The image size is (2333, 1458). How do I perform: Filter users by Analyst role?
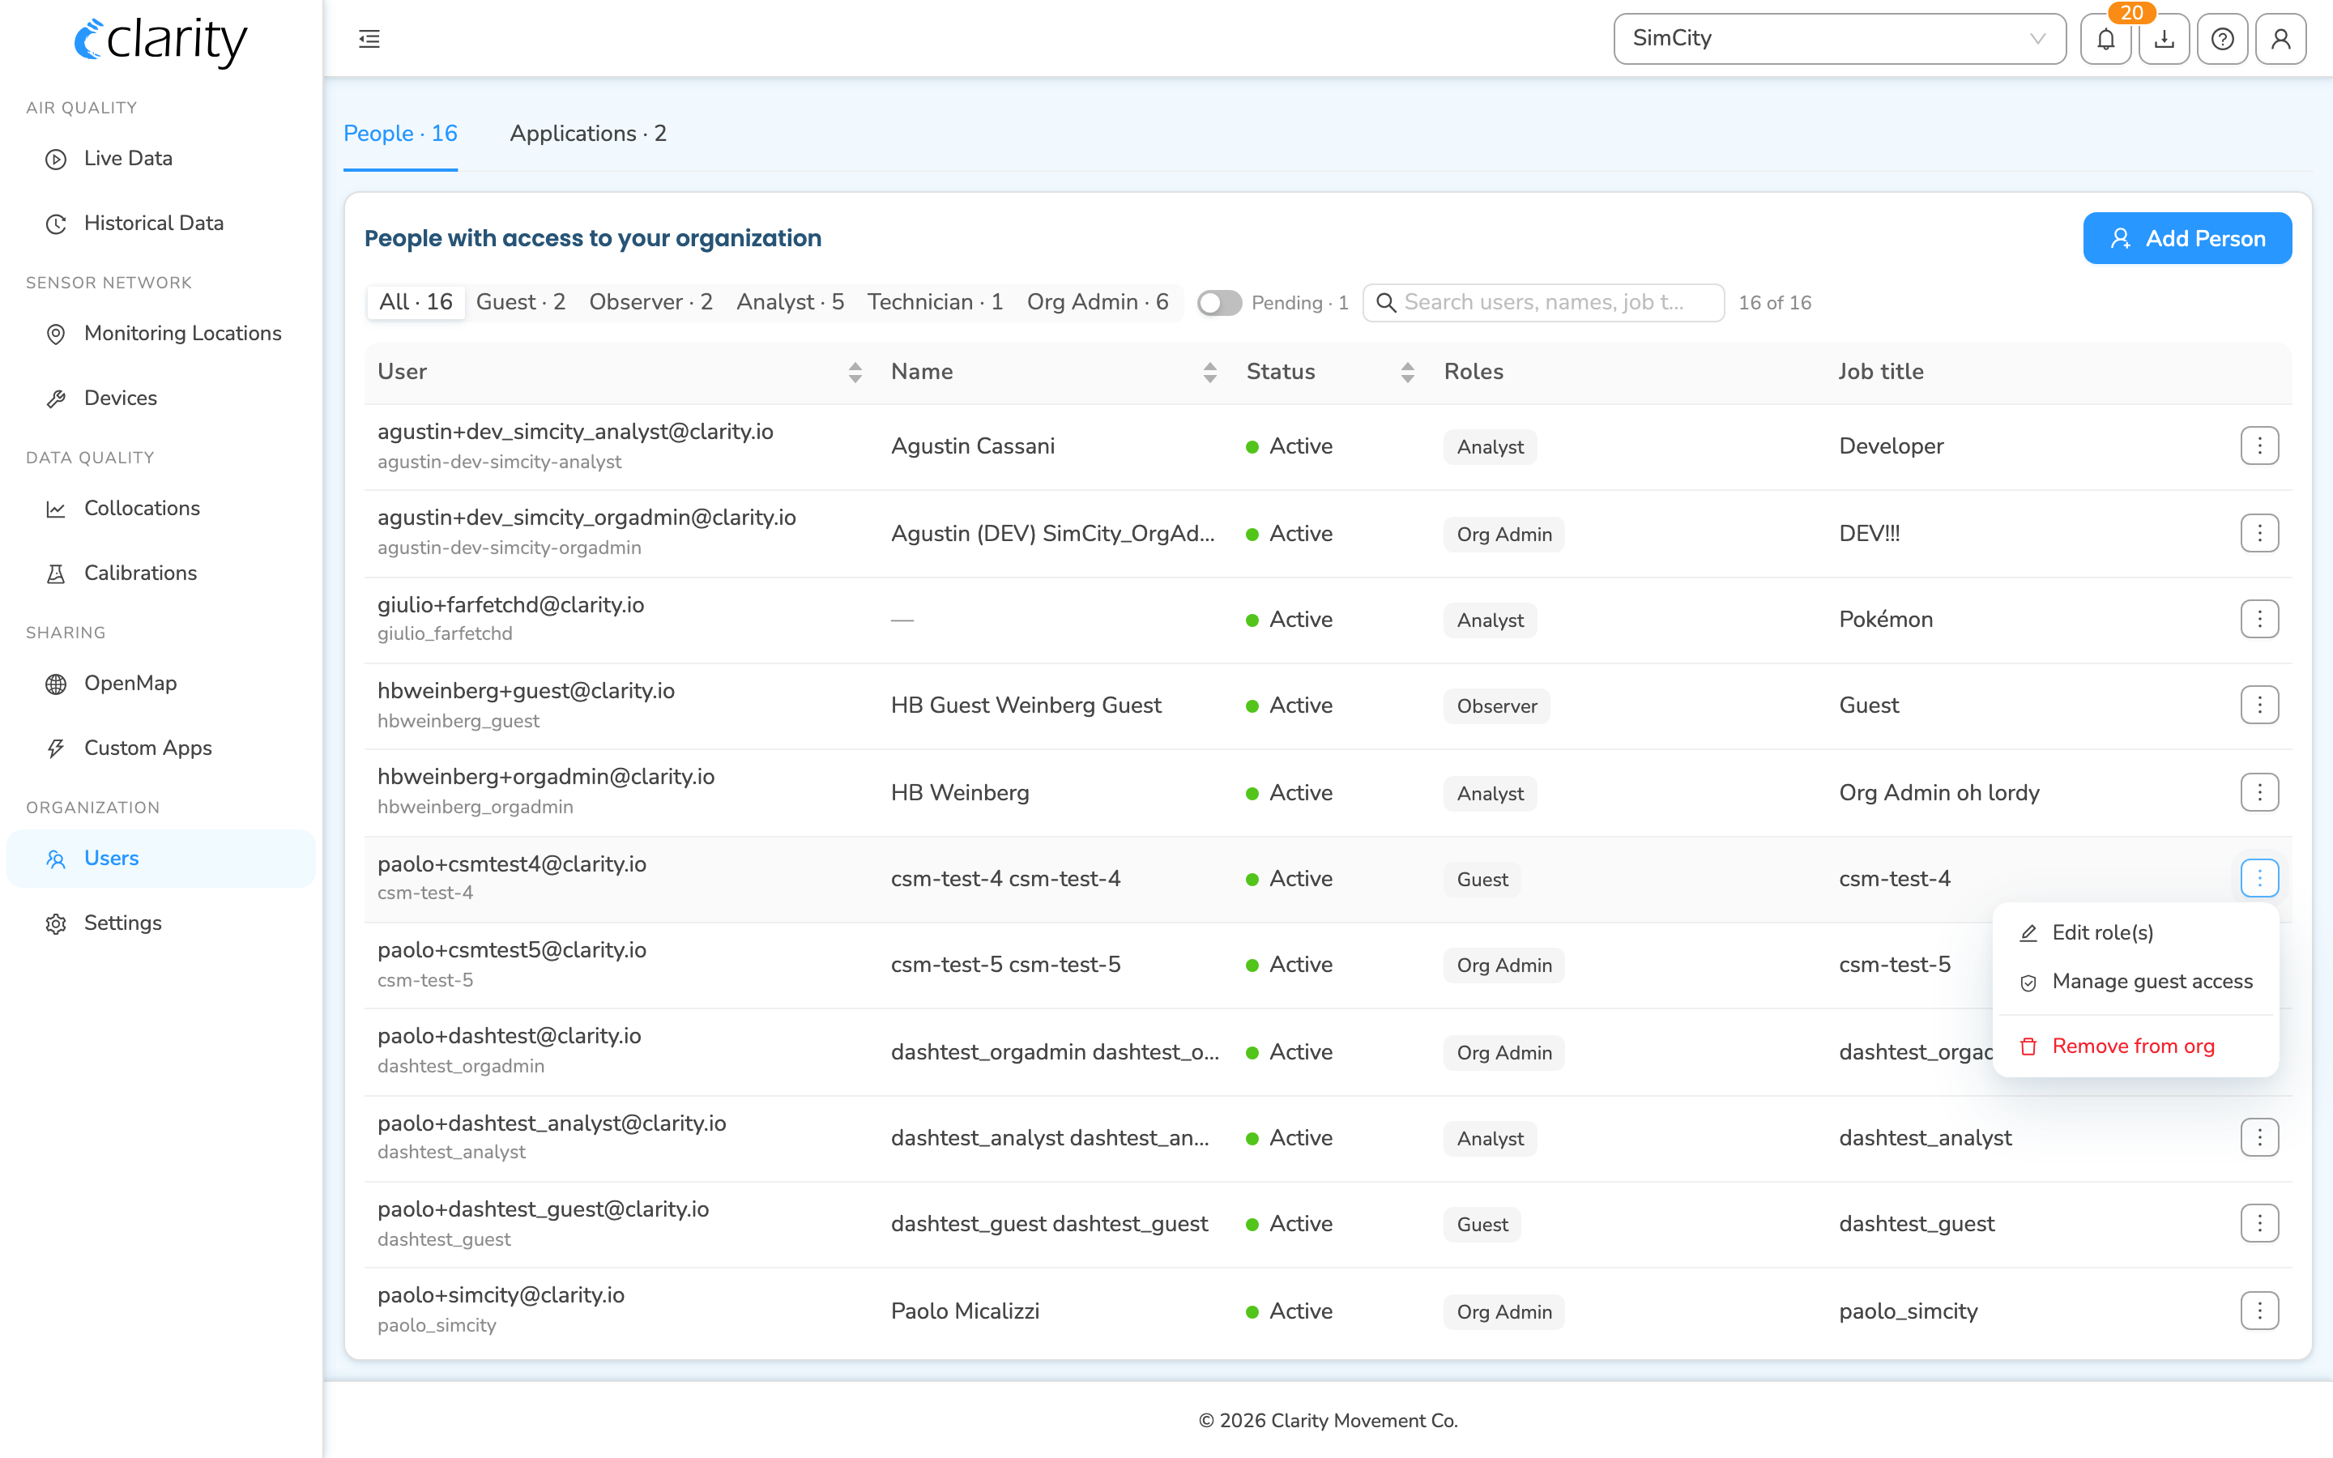[x=790, y=302]
